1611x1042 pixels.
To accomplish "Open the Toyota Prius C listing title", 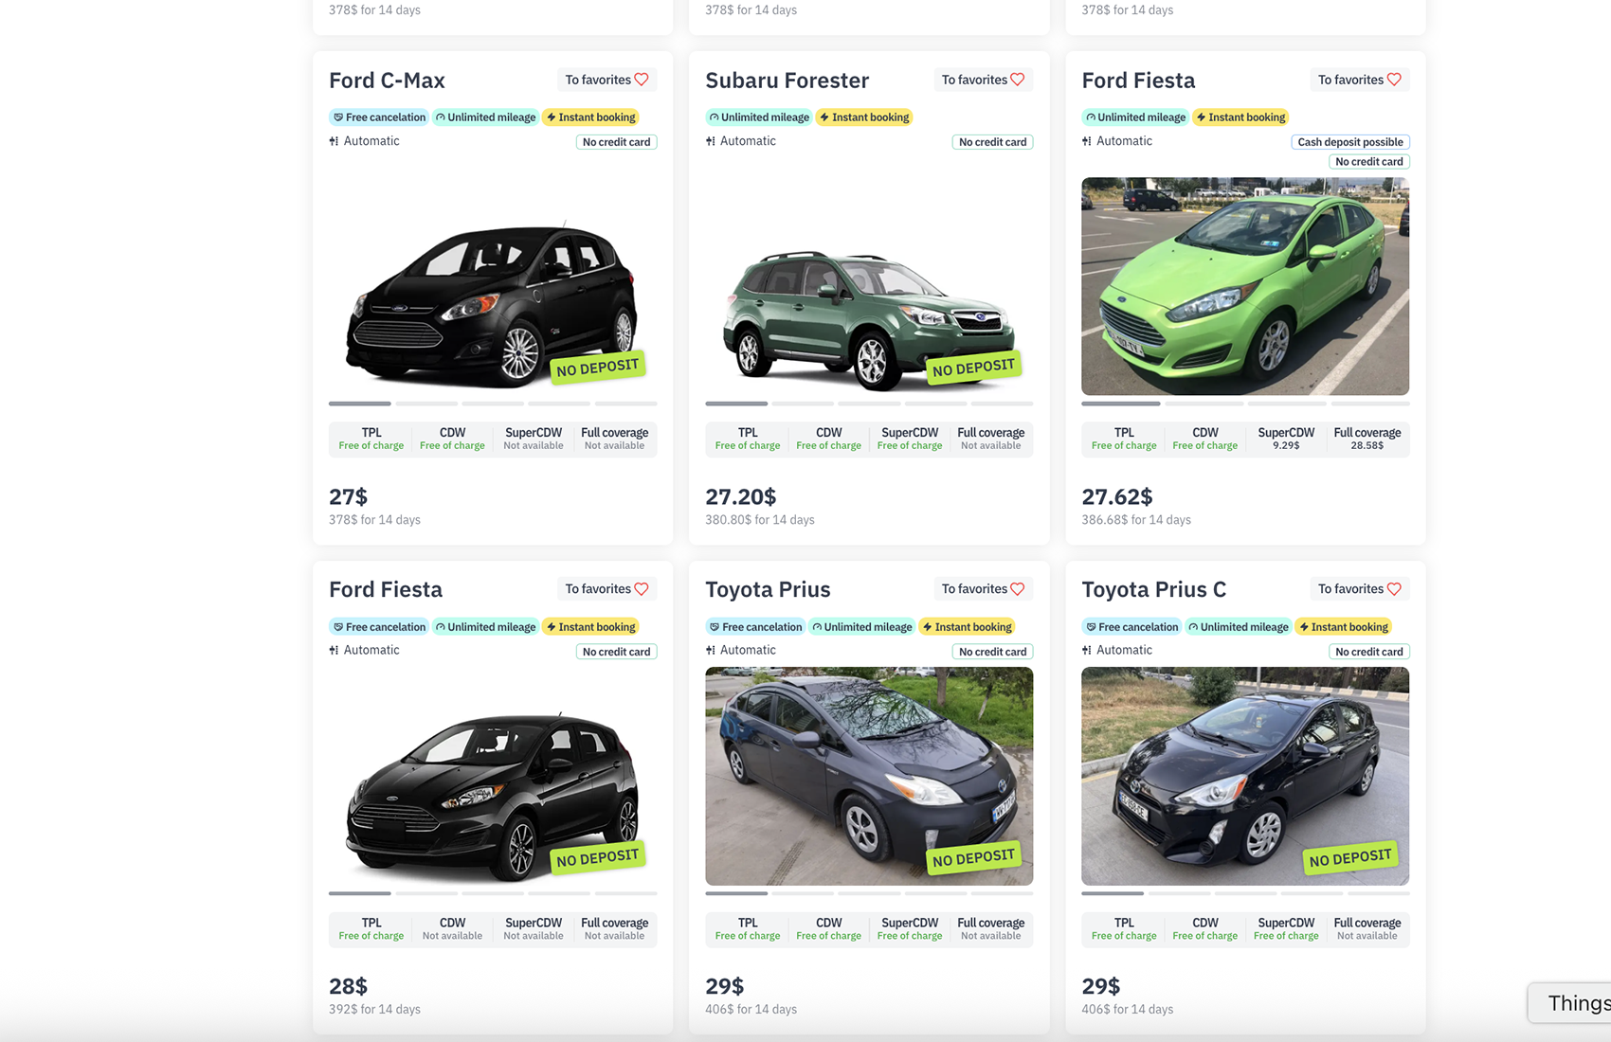I will tap(1153, 589).
